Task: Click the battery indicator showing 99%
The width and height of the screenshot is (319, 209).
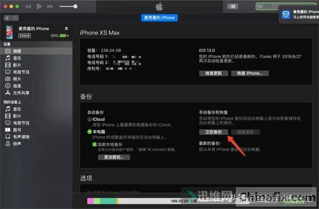Action: pos(60,36)
